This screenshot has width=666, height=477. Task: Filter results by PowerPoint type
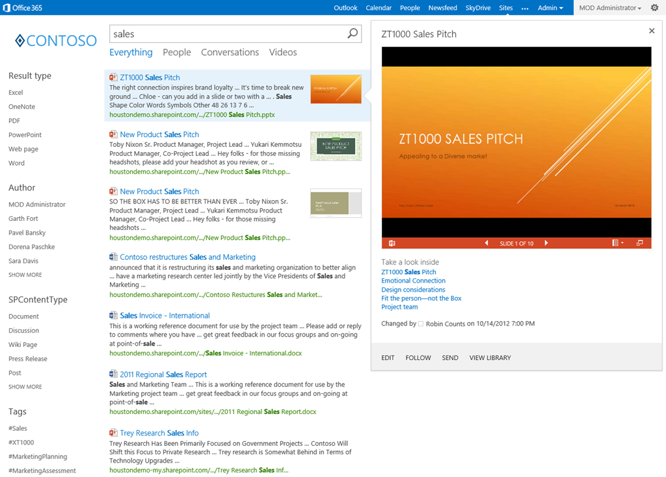[25, 135]
